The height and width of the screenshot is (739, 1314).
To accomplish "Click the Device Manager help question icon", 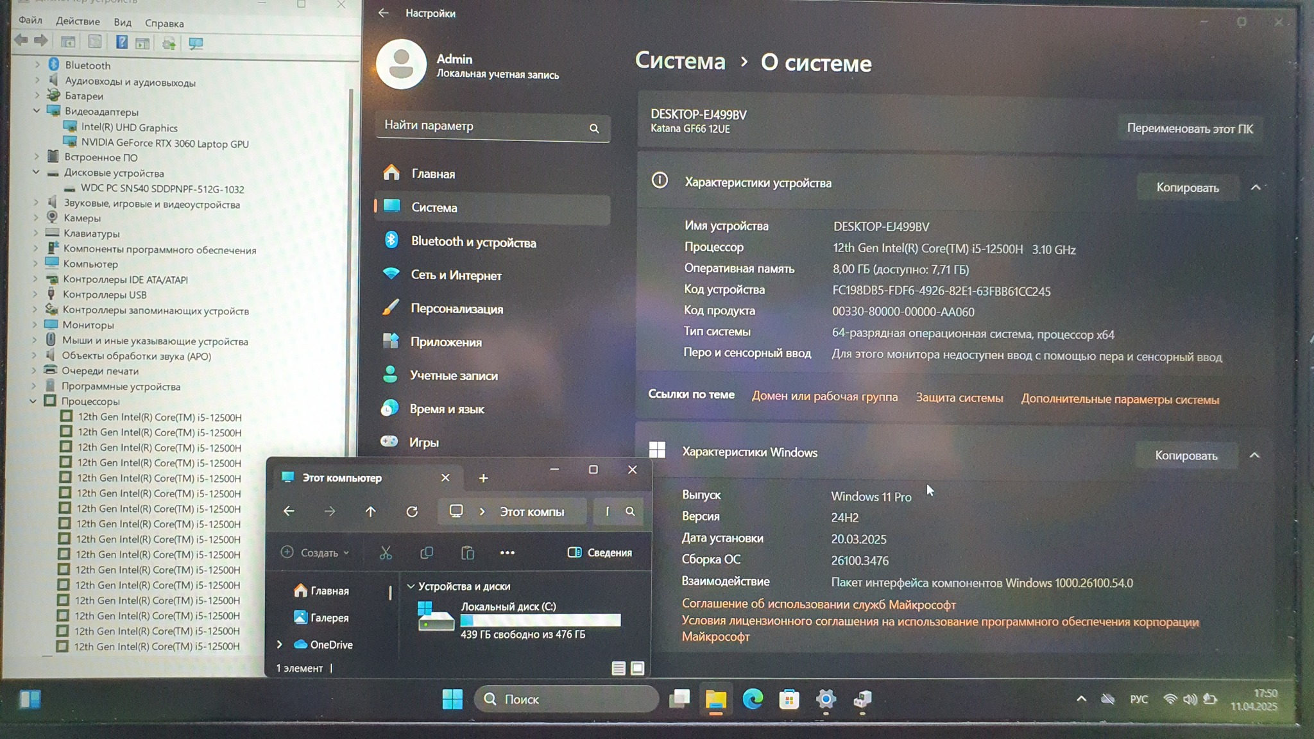I will [121, 42].
